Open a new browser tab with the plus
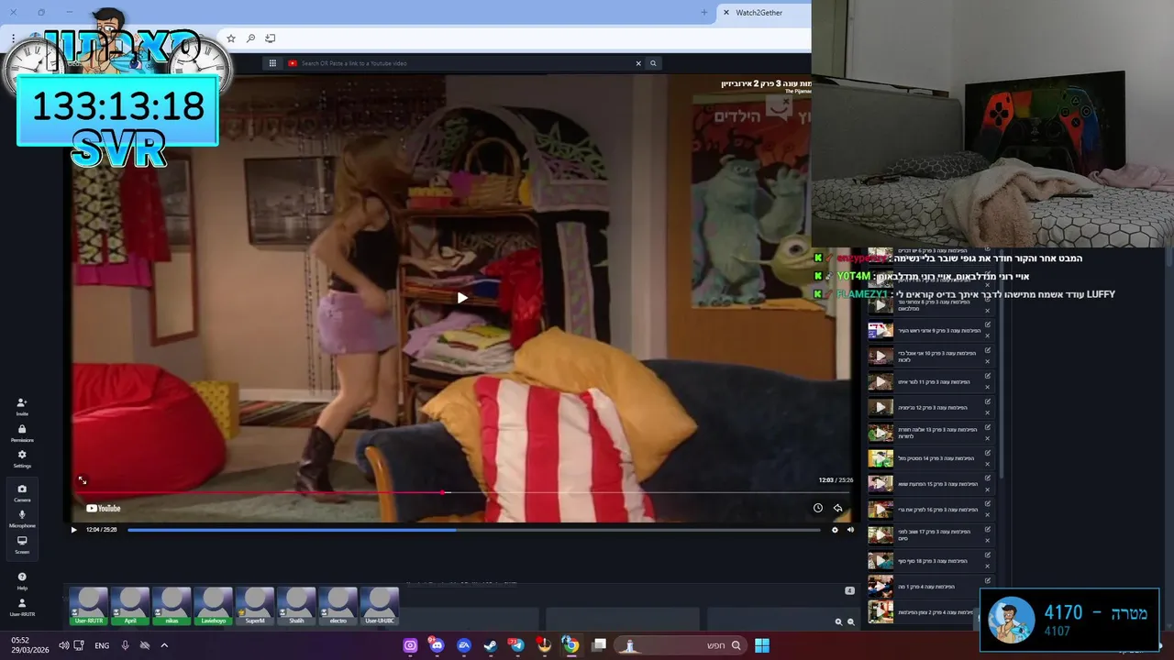 tap(704, 13)
